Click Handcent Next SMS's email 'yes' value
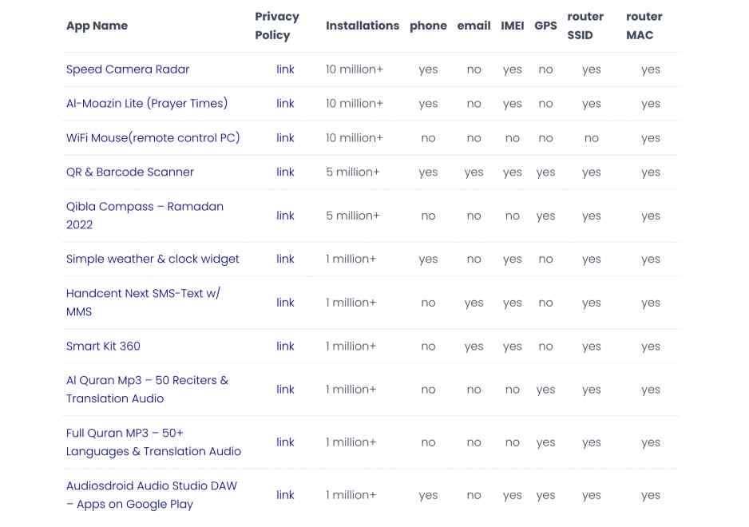Screen dimensions: 749x527 [x=474, y=303]
